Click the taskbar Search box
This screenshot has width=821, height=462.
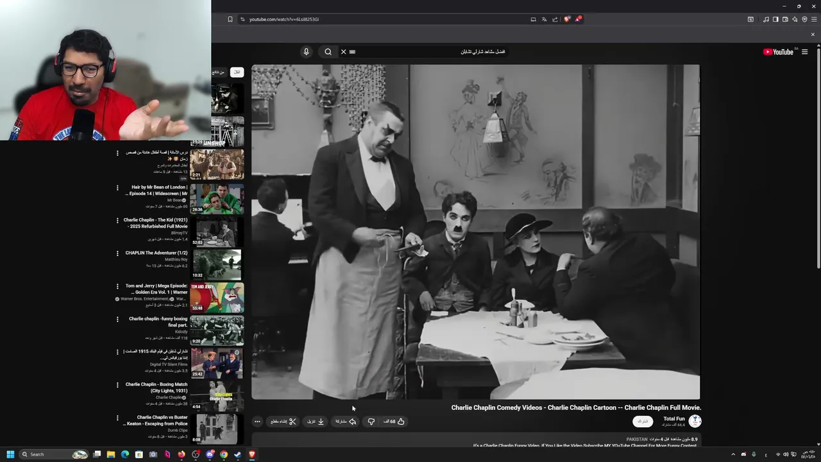pyautogui.click(x=54, y=454)
